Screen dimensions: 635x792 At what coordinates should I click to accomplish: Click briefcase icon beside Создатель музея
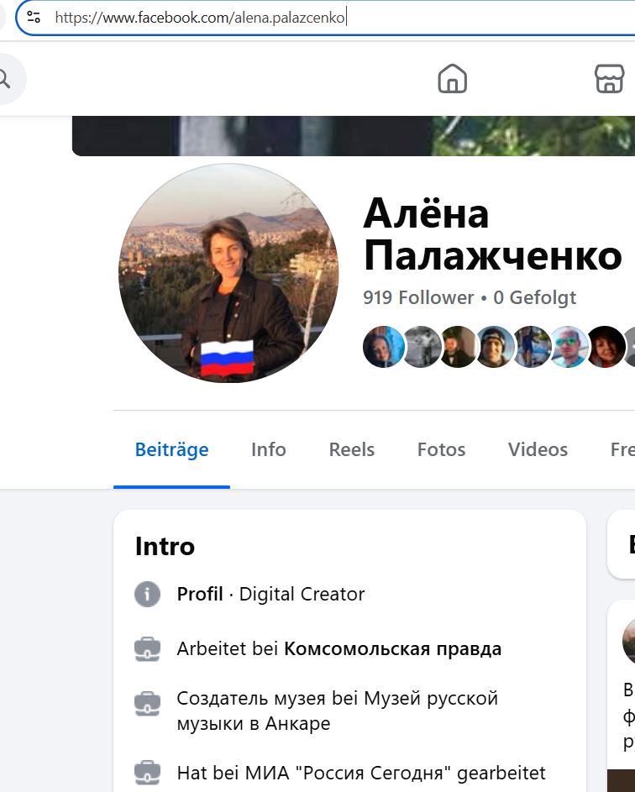coord(147,703)
